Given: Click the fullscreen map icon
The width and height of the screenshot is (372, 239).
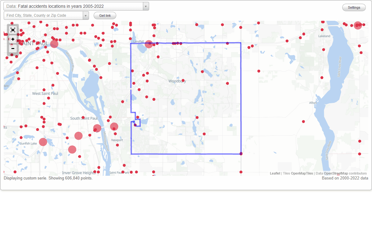Looking at the screenshot, I should pyautogui.click(x=13, y=30).
